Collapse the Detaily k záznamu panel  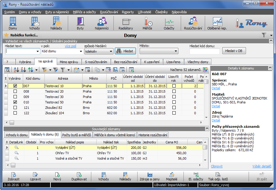point(270,68)
